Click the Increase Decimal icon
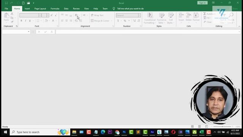This screenshot has width=243, height=137. 134,21
